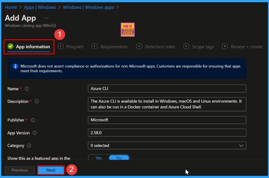The image size is (269, 178).
Task: Click into the Description text box
Action: pos(167,104)
